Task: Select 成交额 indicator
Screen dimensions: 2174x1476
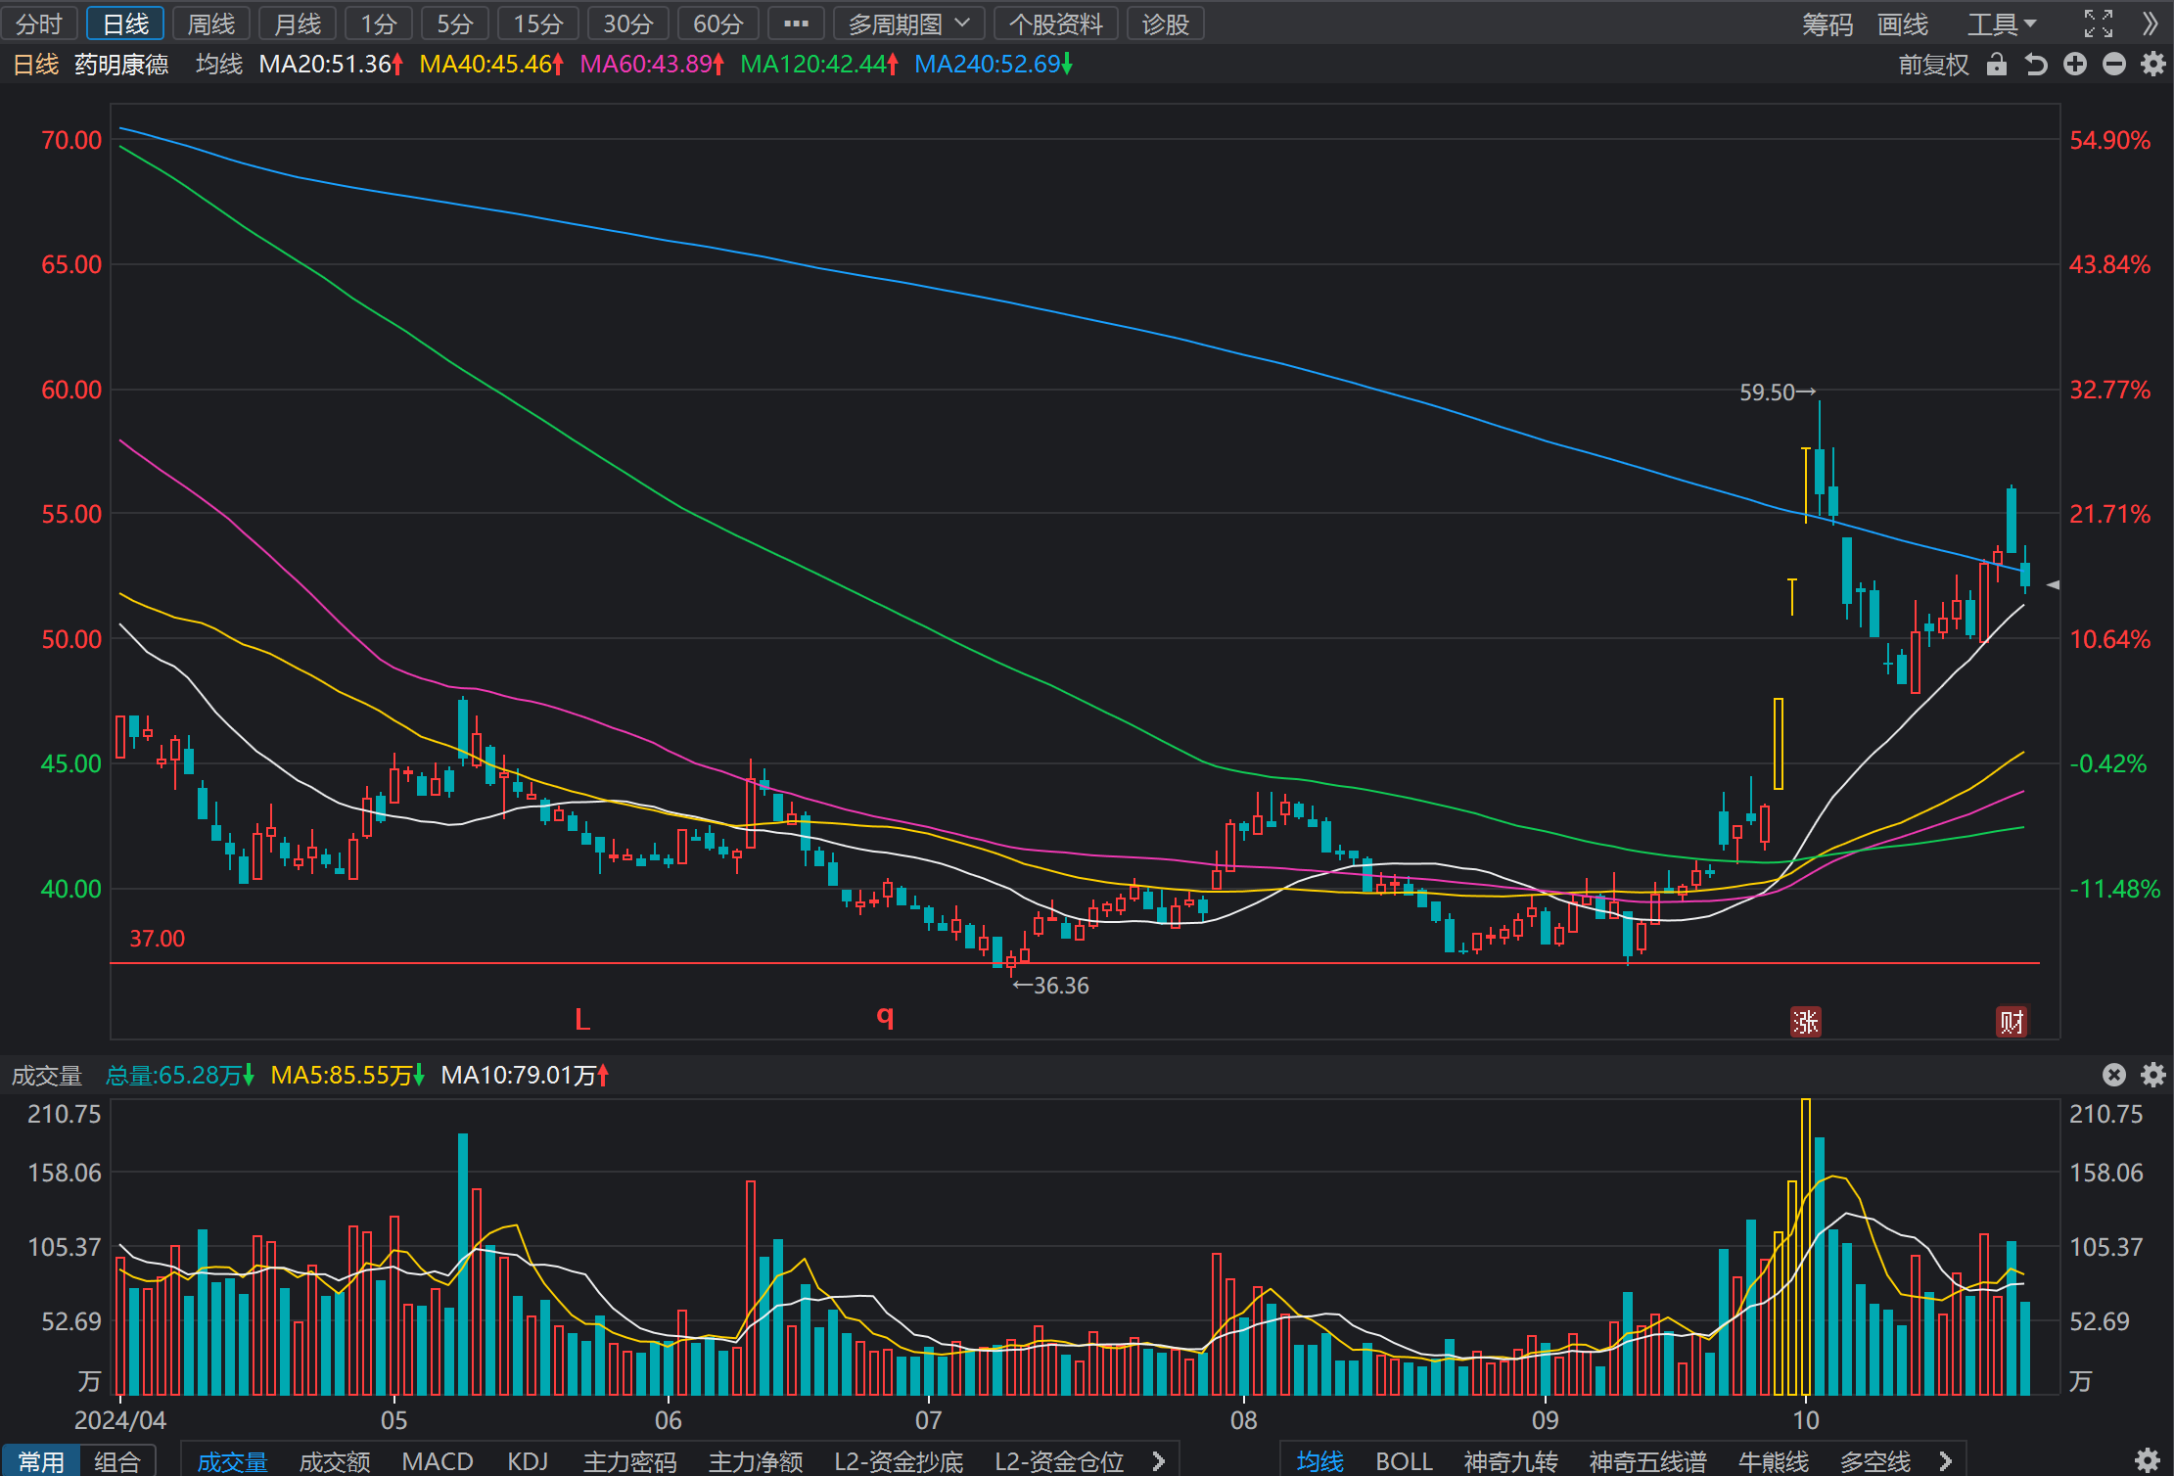Action: click(x=335, y=1461)
